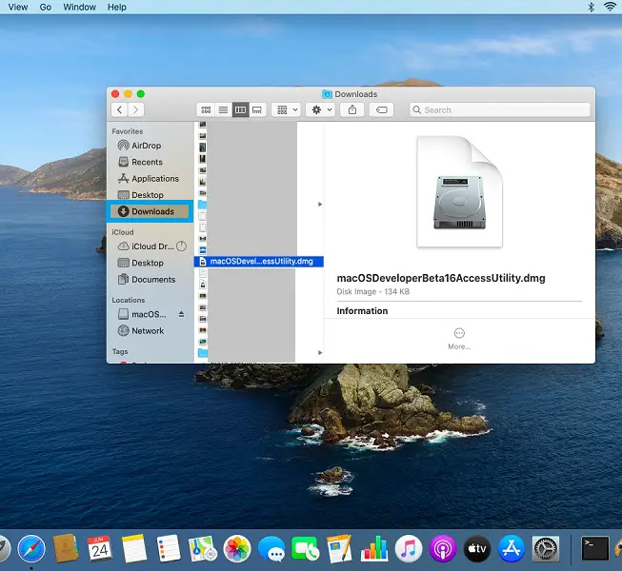Image resolution: width=622 pixels, height=571 pixels.
Task: Open Apple TV from the Dock
Action: coord(477,549)
